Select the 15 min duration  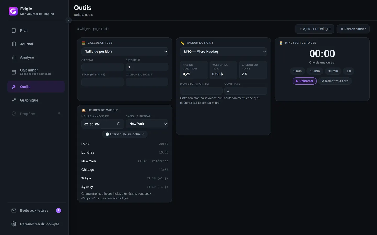315,71
